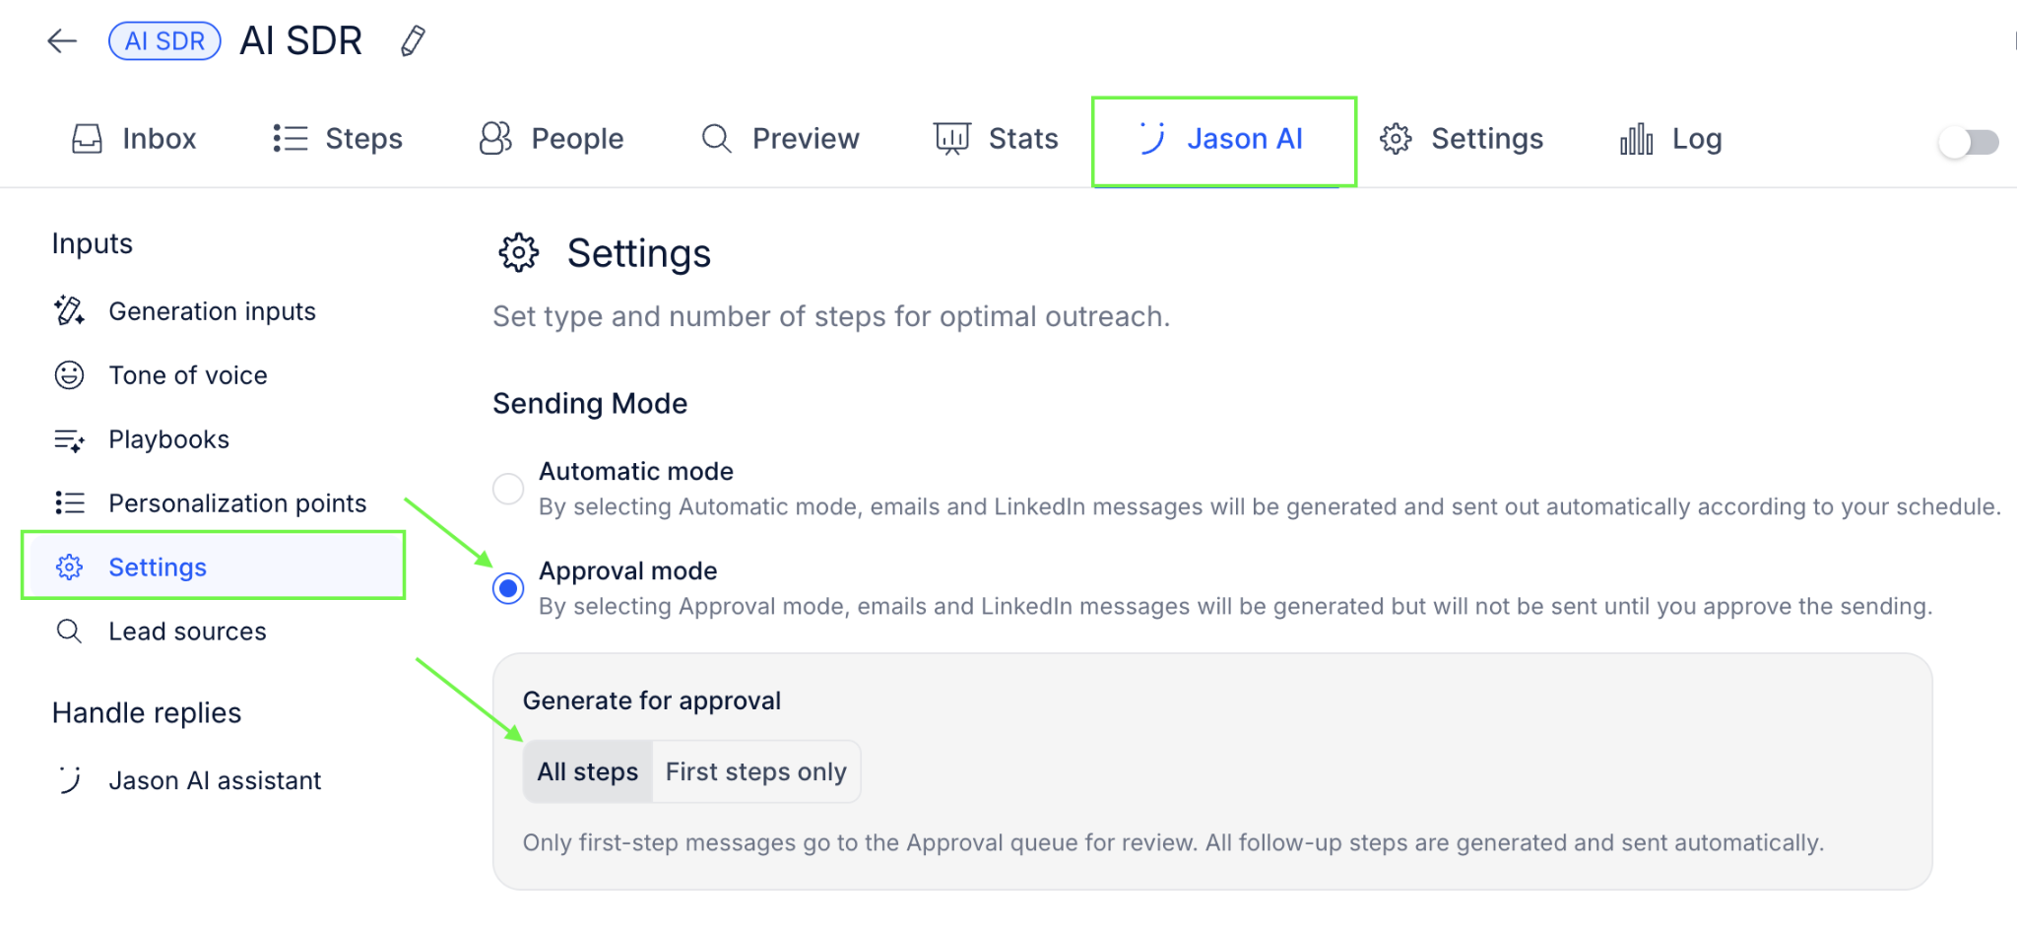The image size is (2017, 932).
Task: Click the gear icon beside Settings tab
Action: [x=1396, y=139]
